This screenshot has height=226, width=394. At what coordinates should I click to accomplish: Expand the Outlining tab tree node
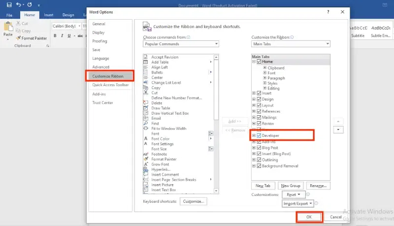pos(254,160)
